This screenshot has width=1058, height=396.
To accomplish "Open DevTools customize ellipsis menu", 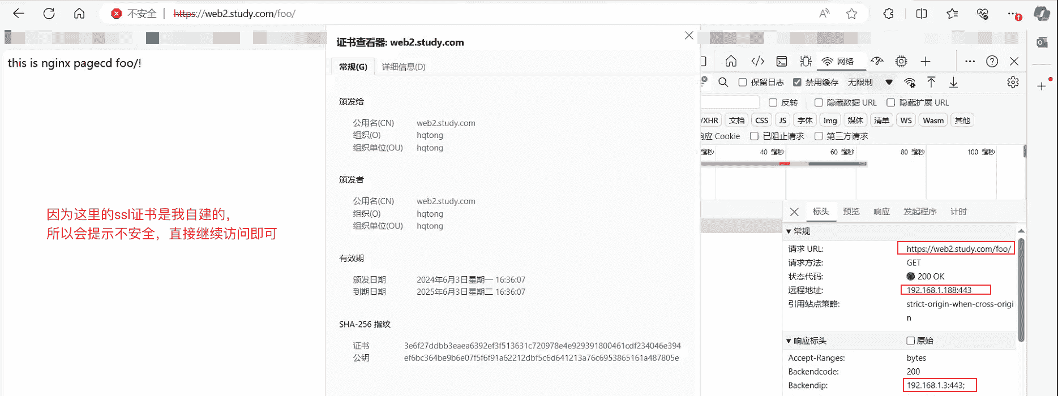I will [x=970, y=61].
